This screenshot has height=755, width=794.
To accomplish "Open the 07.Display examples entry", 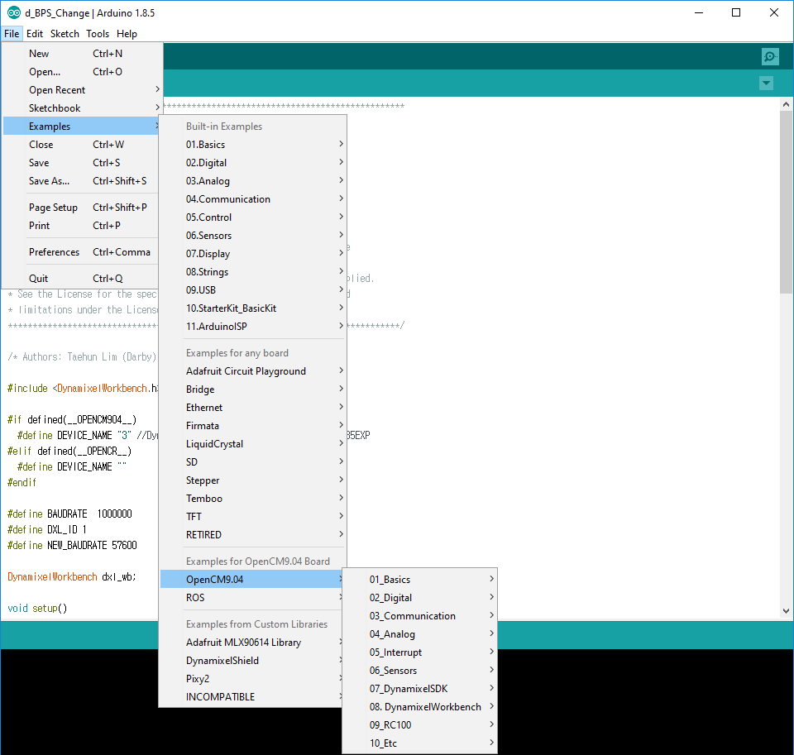I will pos(253,254).
